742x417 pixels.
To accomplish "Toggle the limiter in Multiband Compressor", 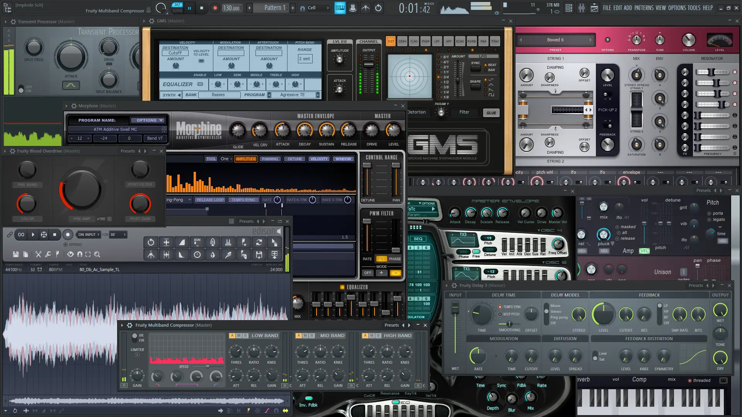I will pos(137,355).
